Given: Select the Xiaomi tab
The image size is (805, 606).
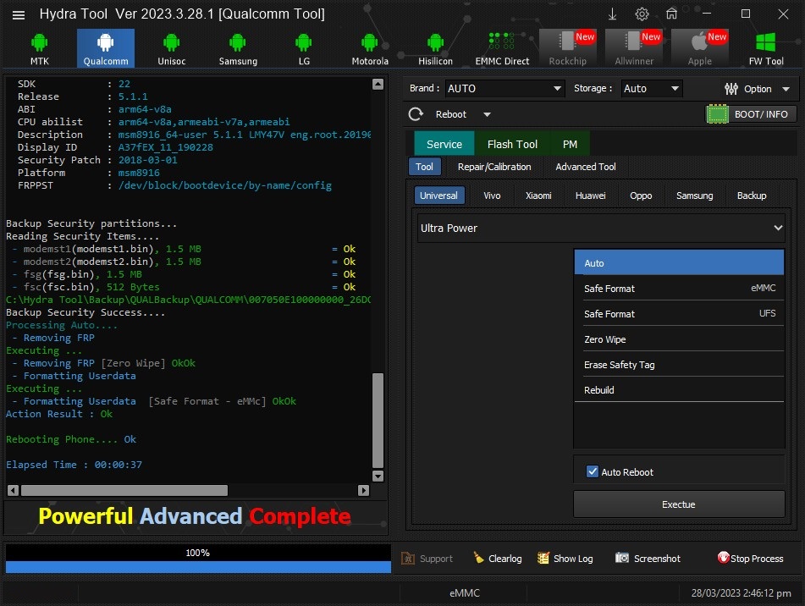Looking at the screenshot, I should tap(538, 196).
